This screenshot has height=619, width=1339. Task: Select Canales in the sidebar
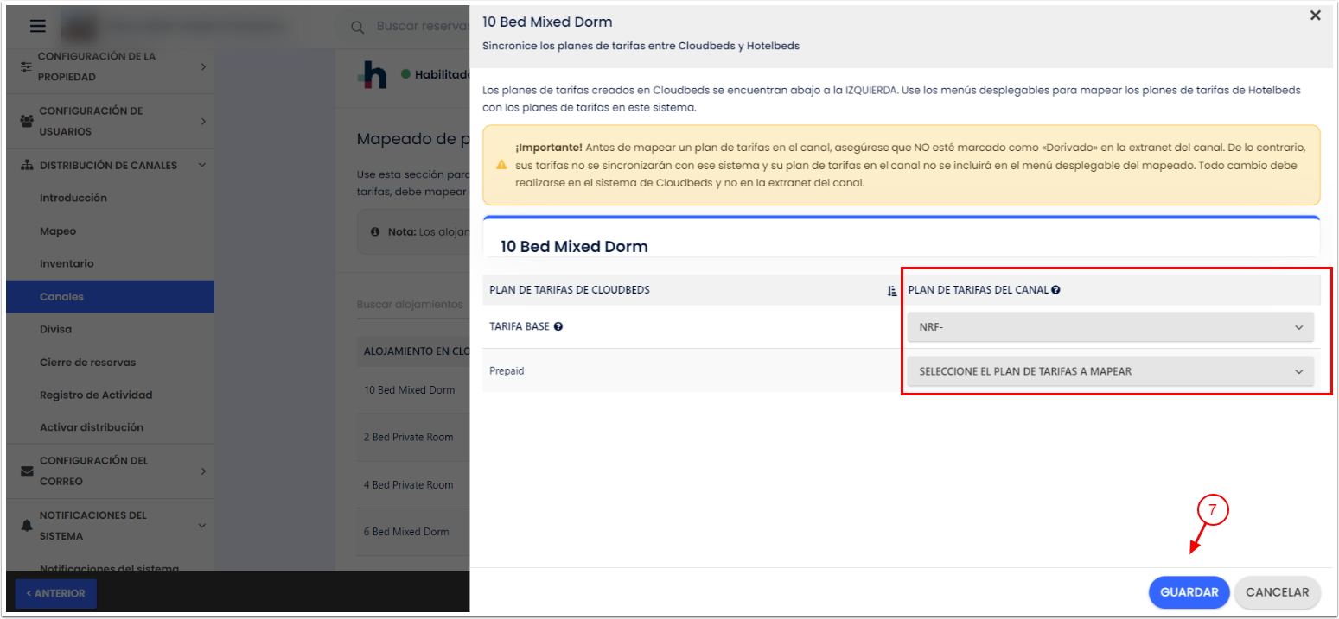110,296
